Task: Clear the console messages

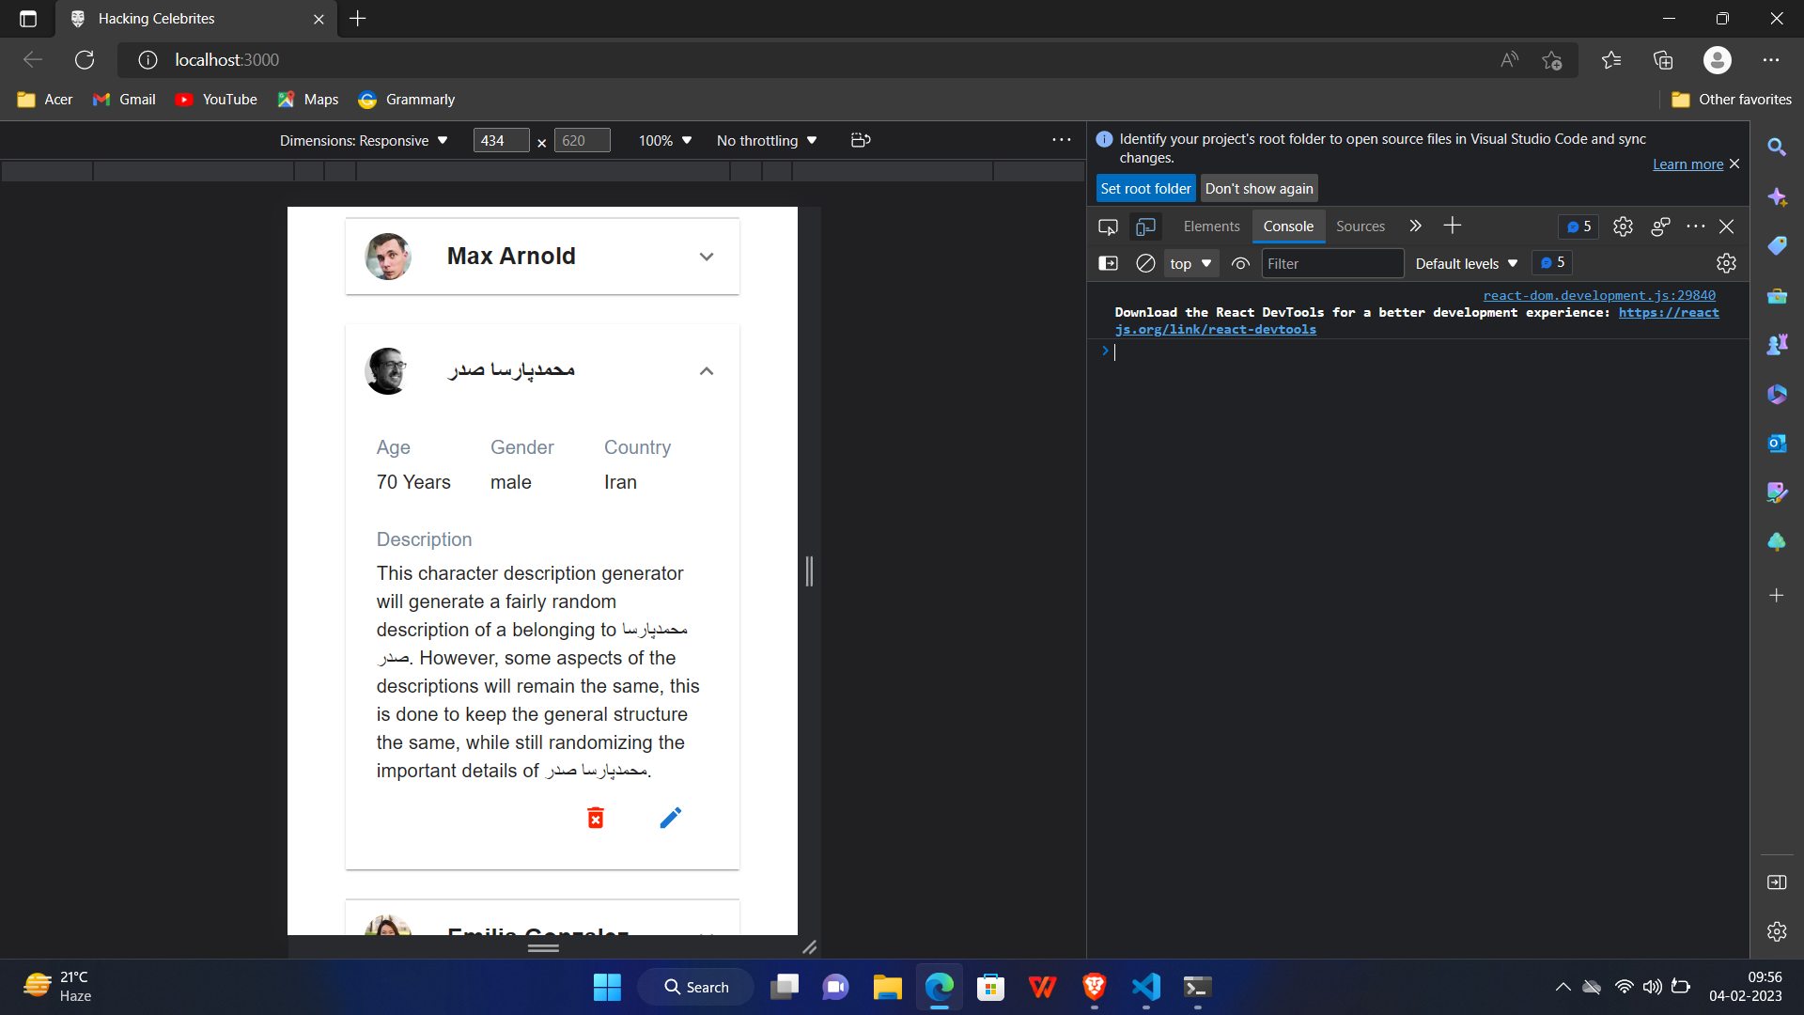Action: pos(1145,263)
